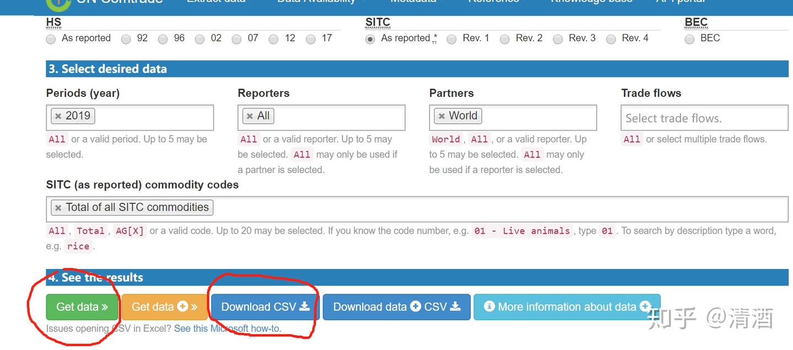Select SITC Rev. 3 radio button
Image resolution: width=793 pixels, height=350 pixels.
558,39
